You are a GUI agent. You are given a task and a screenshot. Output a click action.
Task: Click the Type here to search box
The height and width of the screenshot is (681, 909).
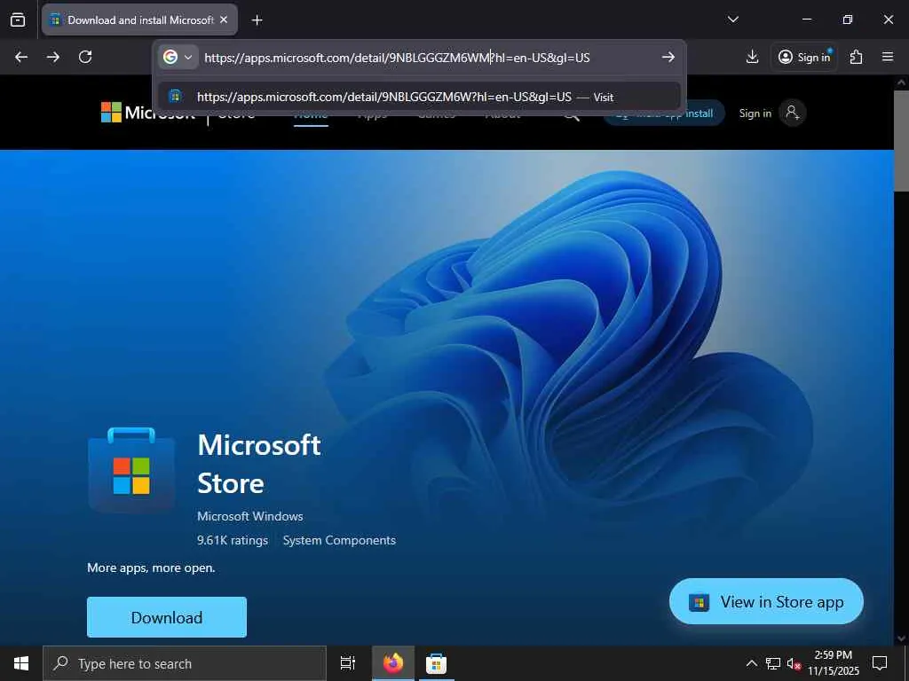(x=185, y=663)
